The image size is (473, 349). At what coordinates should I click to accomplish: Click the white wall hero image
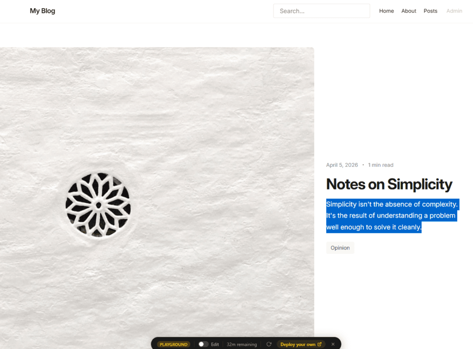click(x=157, y=198)
